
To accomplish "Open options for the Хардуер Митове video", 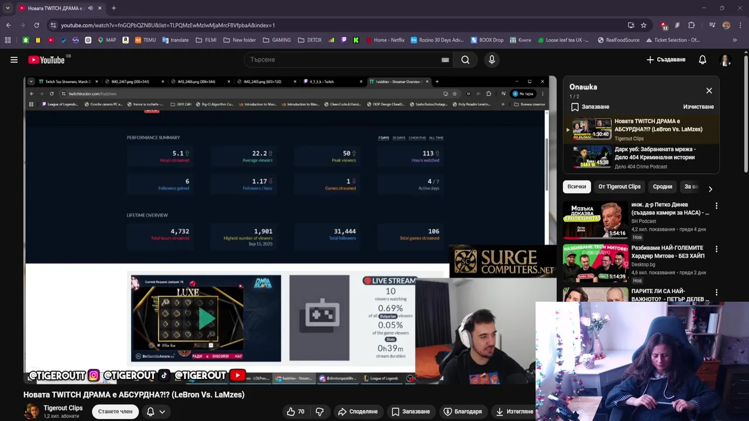I will pos(716,249).
